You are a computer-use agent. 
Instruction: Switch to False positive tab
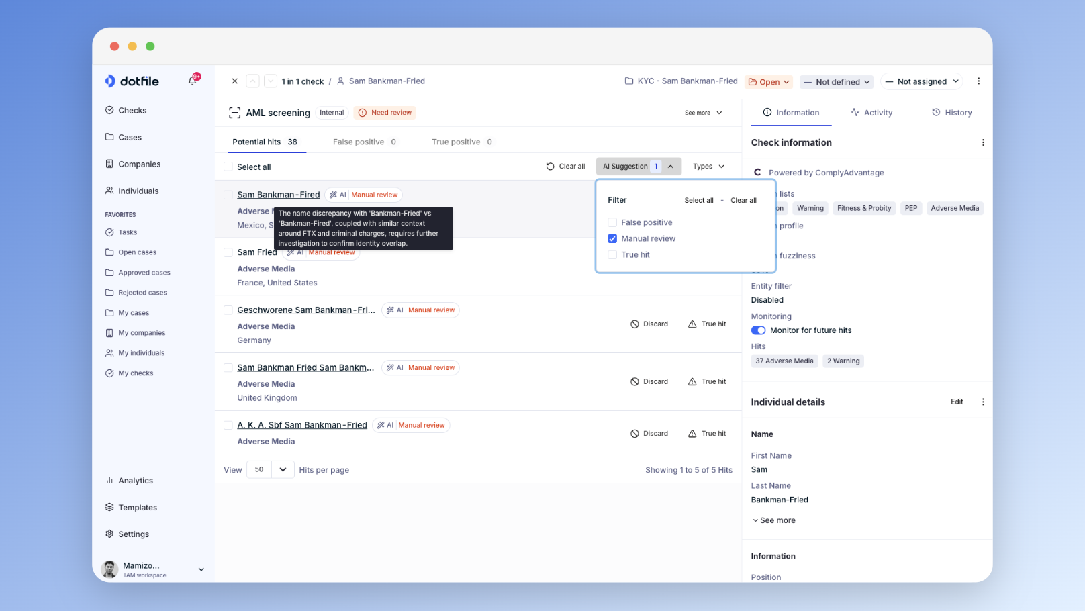[365, 142]
